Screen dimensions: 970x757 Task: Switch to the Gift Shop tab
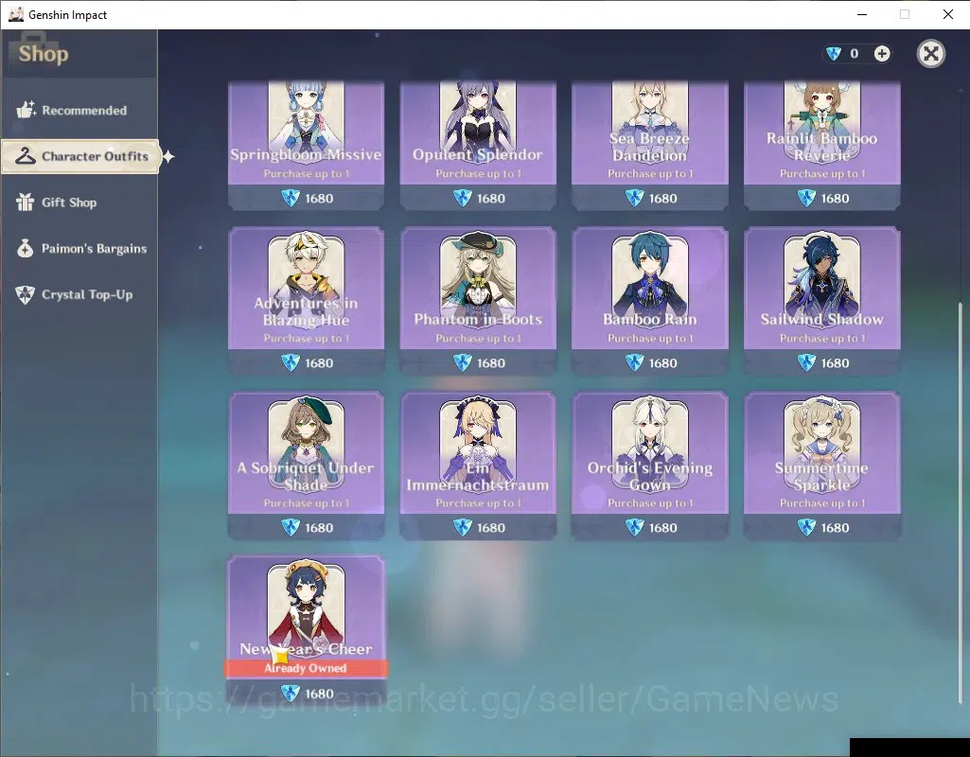[x=79, y=202]
